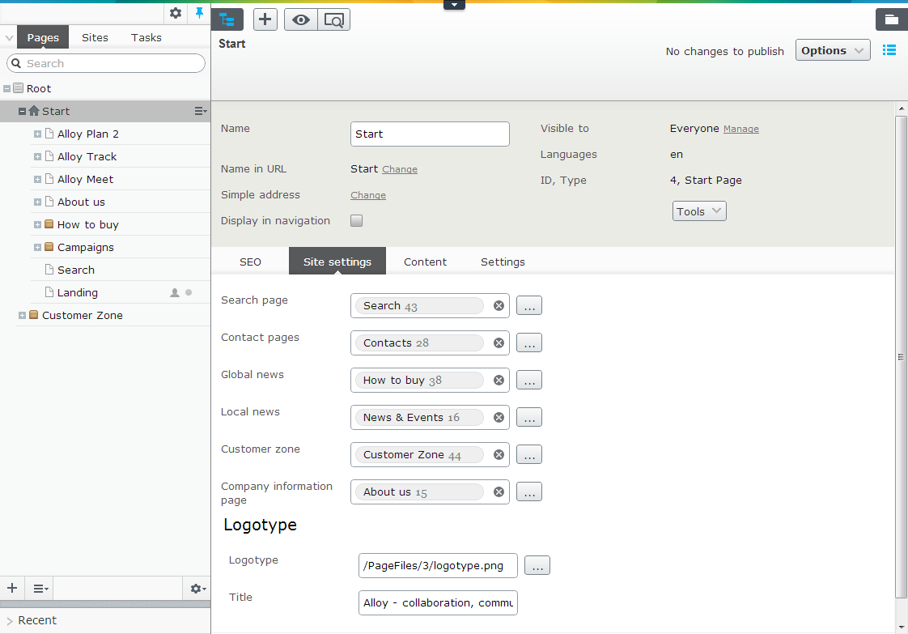Click the Logotype path input field
This screenshot has height=634, width=908.
pos(438,566)
